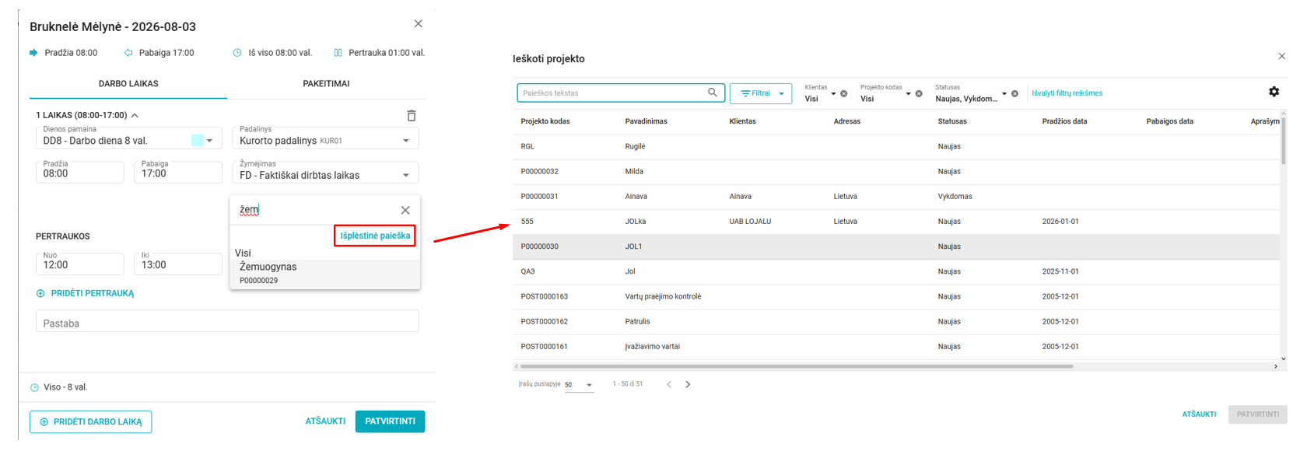1307x472 pixels.
Task: Click the Pastaba input field
Action: coord(227,322)
